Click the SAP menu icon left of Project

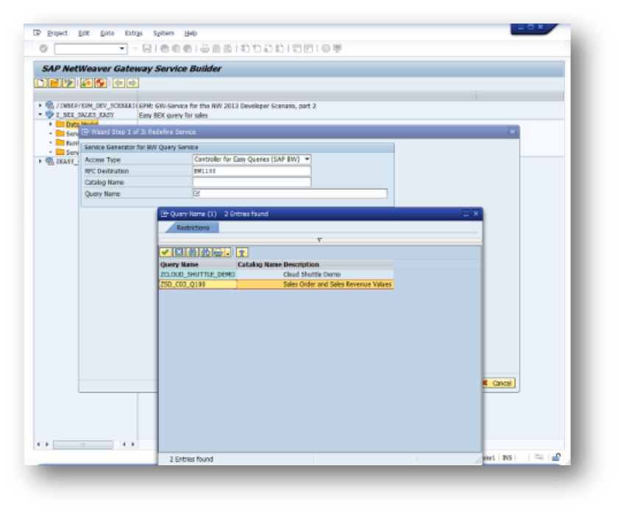[38, 32]
